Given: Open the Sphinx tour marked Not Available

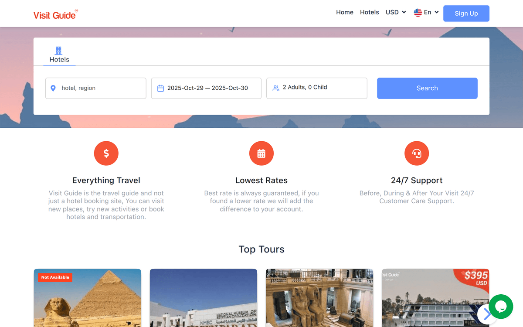Looking at the screenshot, I should tap(87, 301).
